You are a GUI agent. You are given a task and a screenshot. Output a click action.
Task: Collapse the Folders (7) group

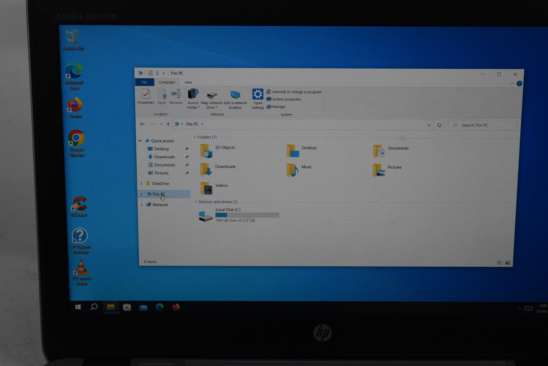tap(195, 137)
